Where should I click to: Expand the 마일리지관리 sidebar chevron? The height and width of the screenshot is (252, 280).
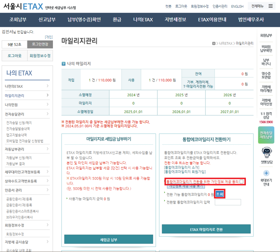[48, 95]
